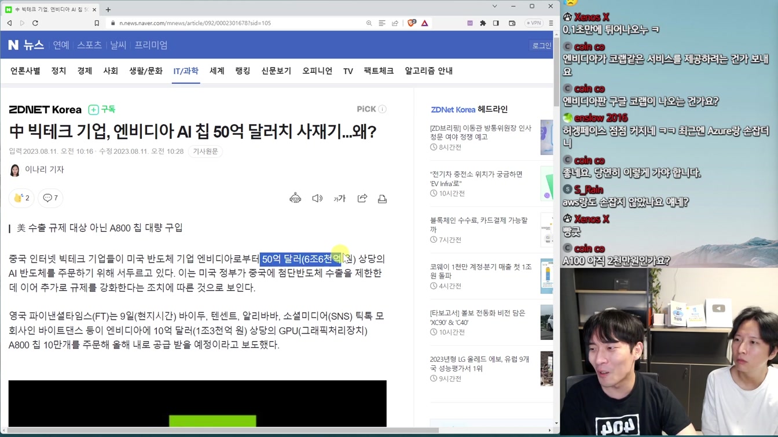This screenshot has width=778, height=437.
Task: Click the article share icon
Action: click(362, 198)
